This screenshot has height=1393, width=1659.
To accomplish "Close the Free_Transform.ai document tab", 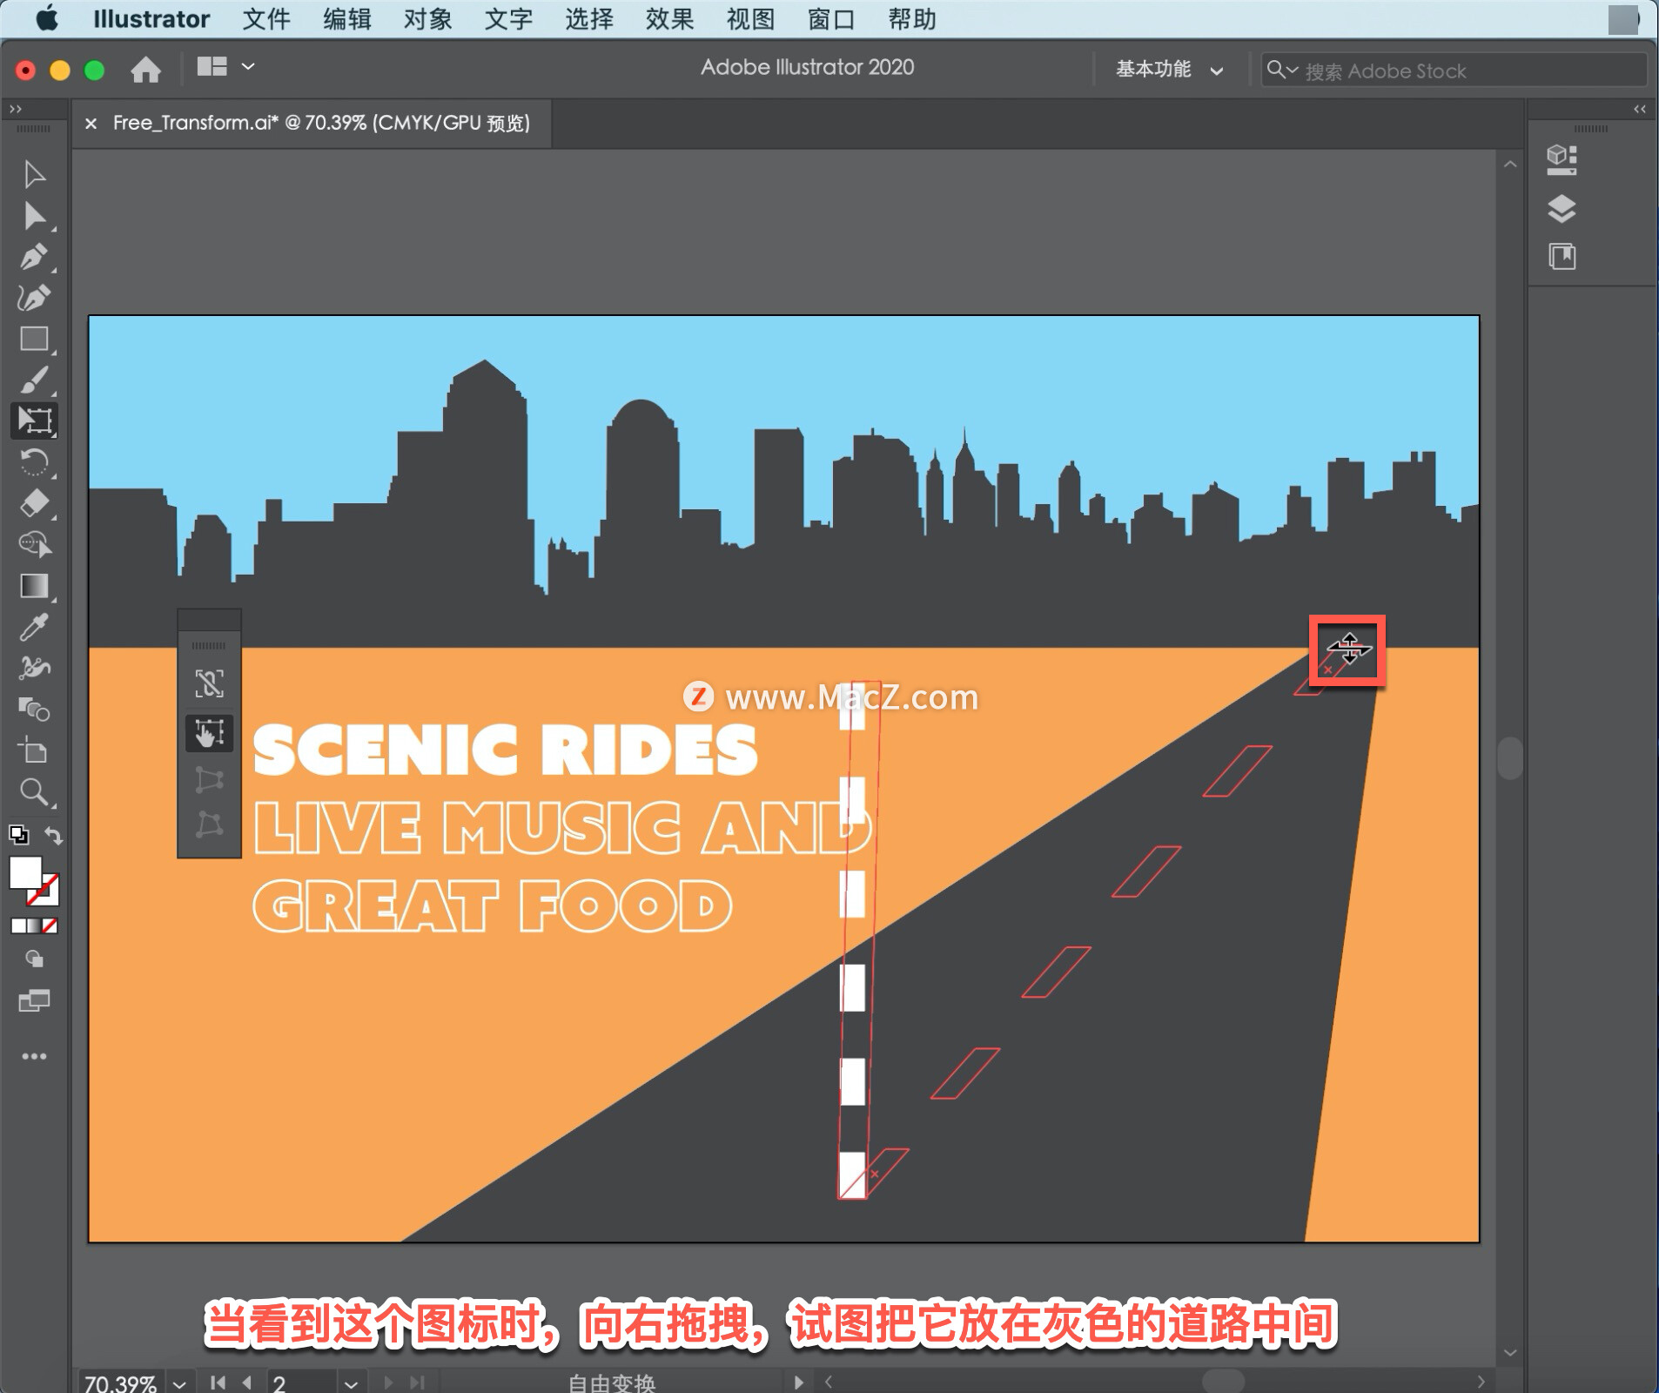I will [x=91, y=124].
